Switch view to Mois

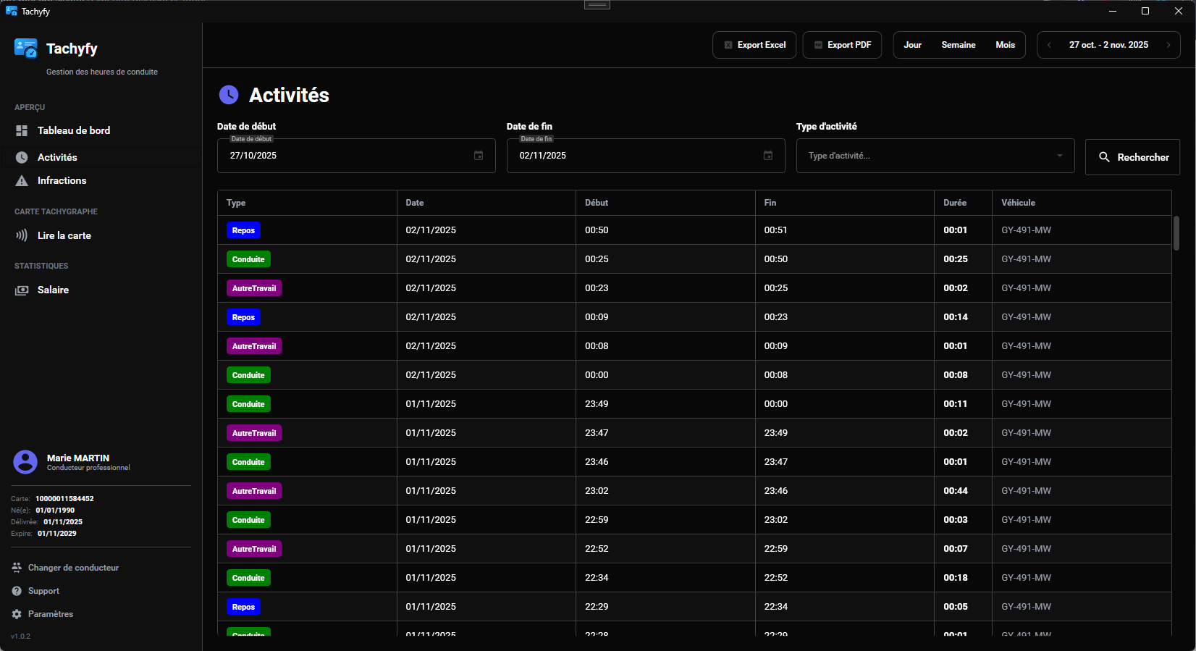pyautogui.click(x=1005, y=45)
